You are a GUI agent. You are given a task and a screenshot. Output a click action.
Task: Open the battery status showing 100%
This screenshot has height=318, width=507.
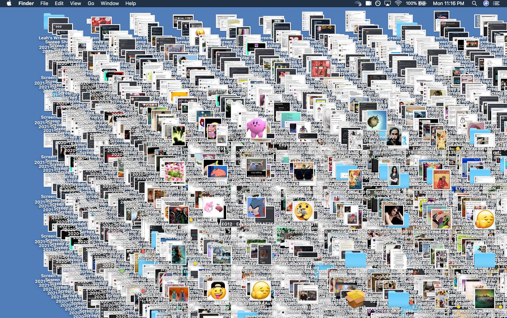416,3
